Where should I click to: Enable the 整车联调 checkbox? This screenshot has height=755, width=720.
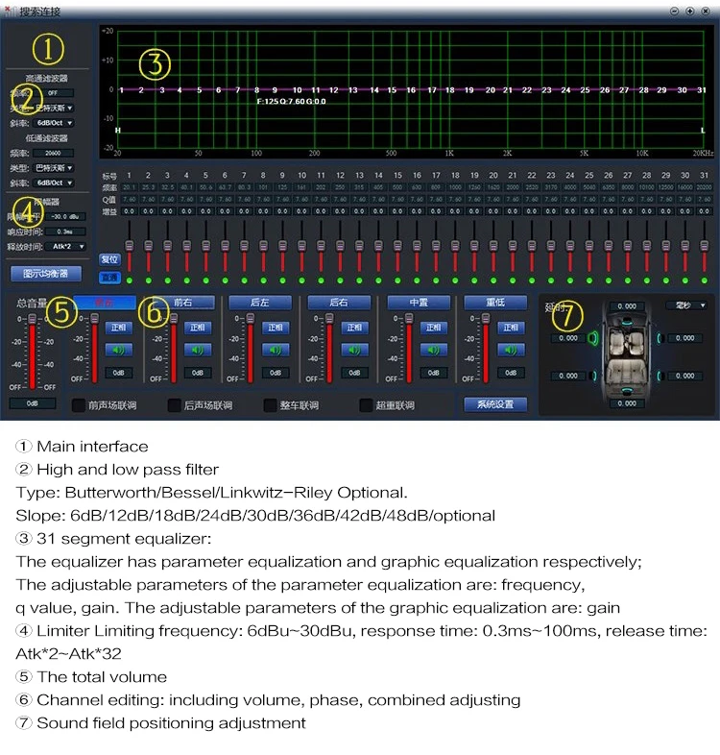(x=270, y=405)
